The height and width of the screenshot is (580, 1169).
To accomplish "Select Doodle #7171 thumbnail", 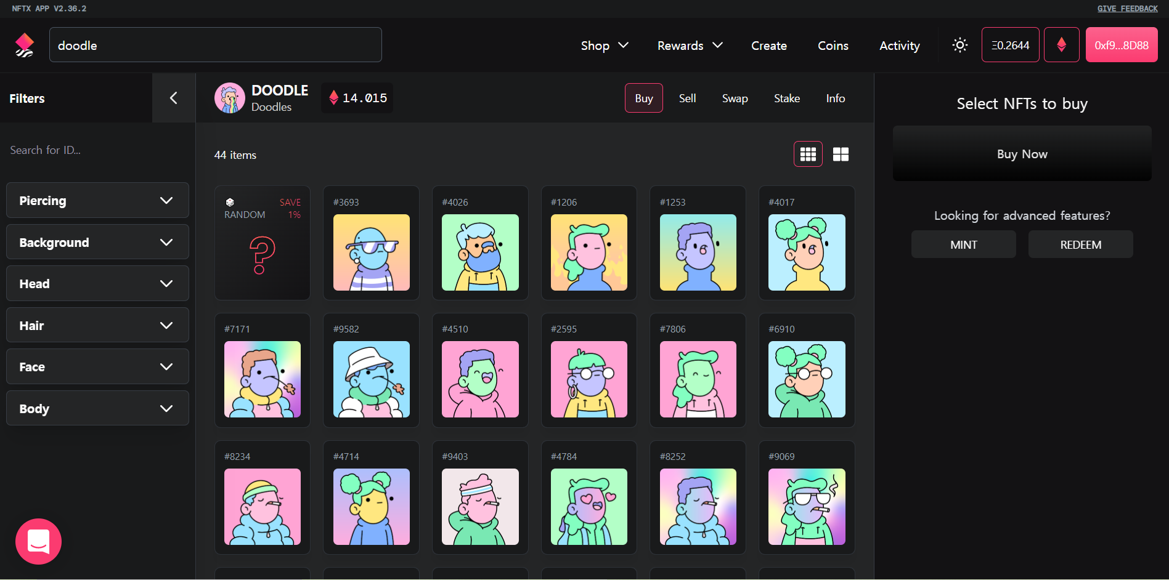I will coord(262,379).
